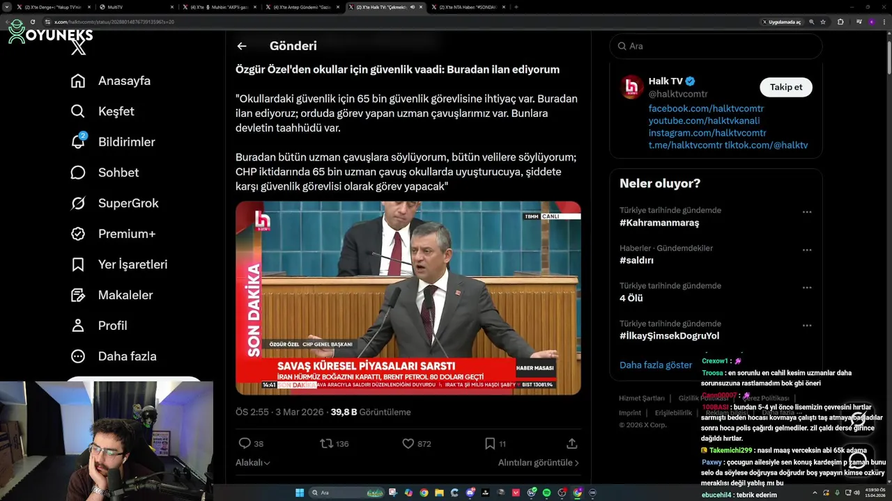The image size is (892, 501).
Task: Like the post with 872 likes
Action: point(417,443)
